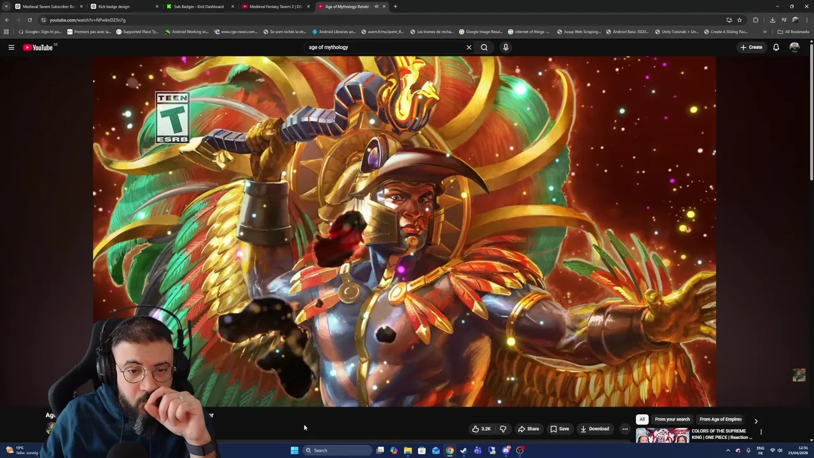The image size is (814, 458).
Task: Open options for the Colors of the Supreme King video
Action: tap(761, 432)
